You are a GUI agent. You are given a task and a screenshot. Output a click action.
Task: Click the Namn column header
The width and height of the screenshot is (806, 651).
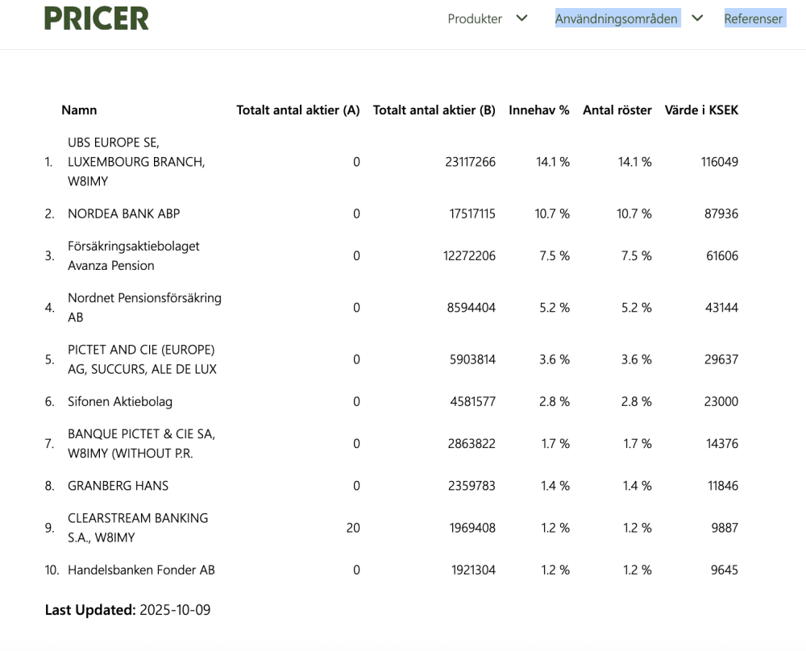pos(79,110)
